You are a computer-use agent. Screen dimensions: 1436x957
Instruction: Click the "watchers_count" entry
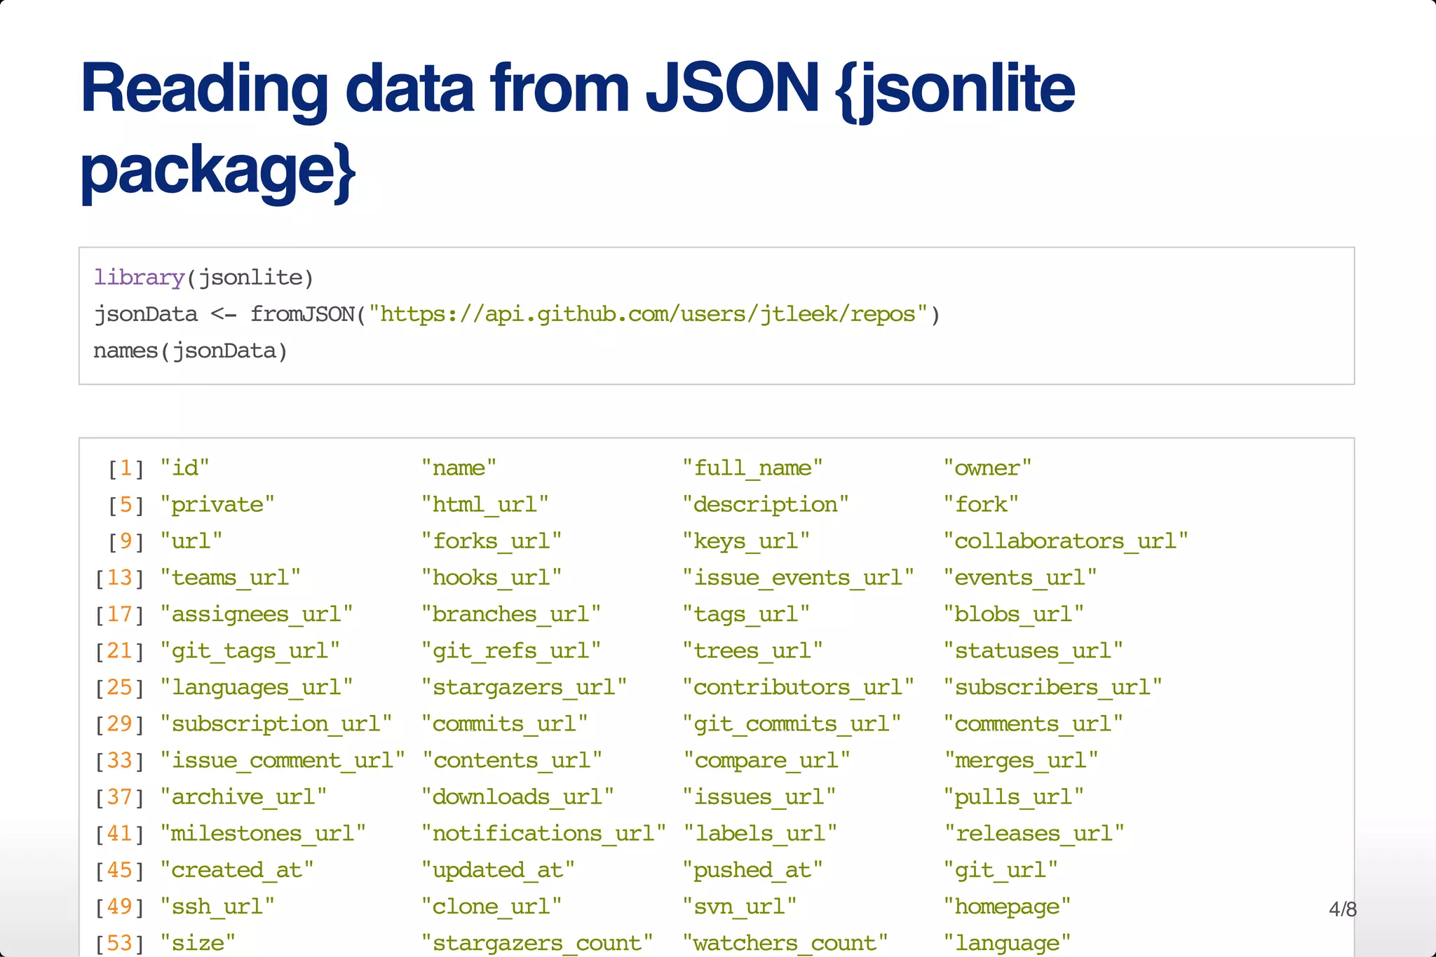[x=785, y=943]
